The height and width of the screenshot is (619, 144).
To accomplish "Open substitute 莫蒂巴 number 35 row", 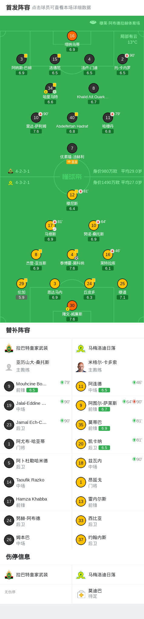I will click(x=108, y=425).
